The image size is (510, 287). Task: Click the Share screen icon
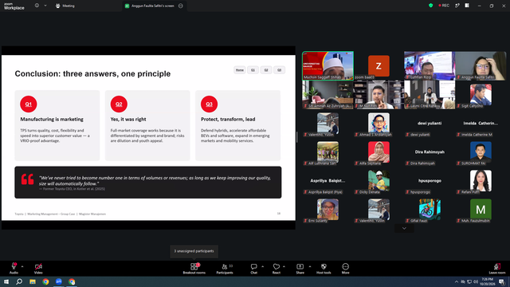point(300,268)
